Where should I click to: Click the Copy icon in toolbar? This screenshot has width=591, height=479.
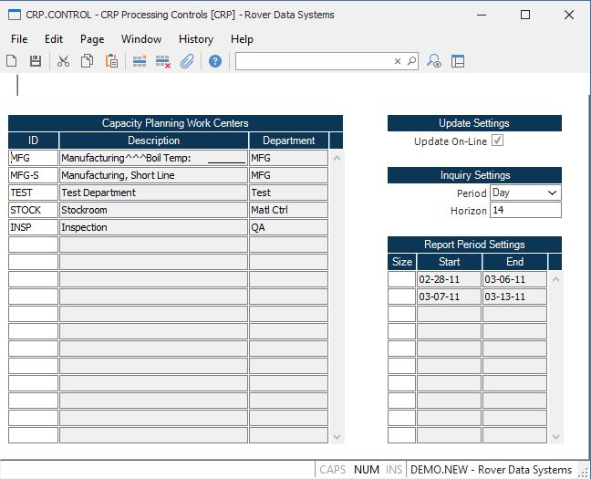[x=88, y=61]
